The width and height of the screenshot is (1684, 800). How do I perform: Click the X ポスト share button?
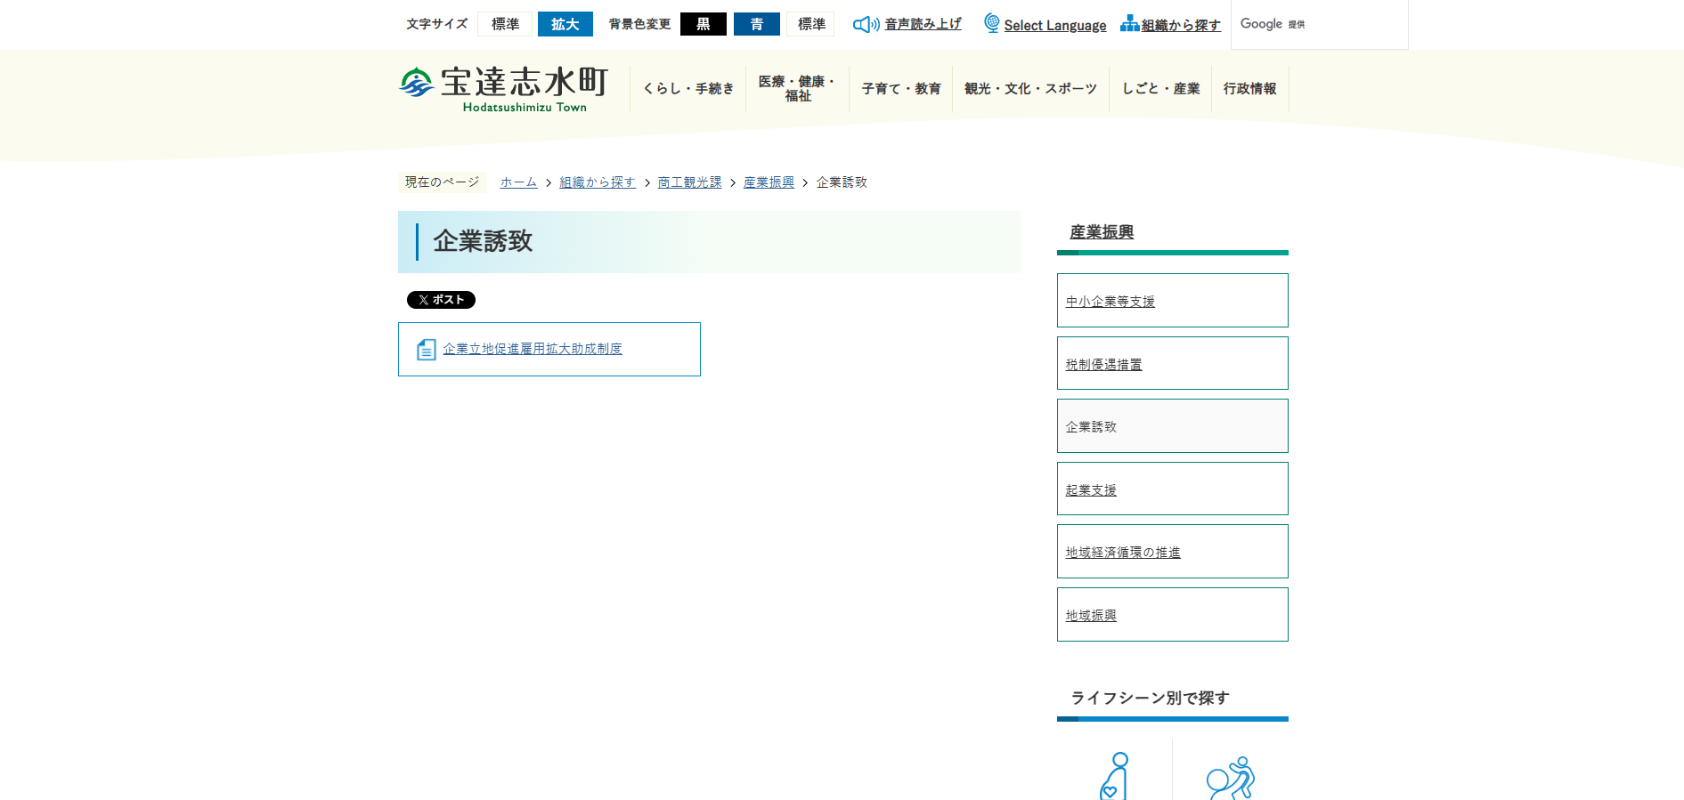point(441,300)
